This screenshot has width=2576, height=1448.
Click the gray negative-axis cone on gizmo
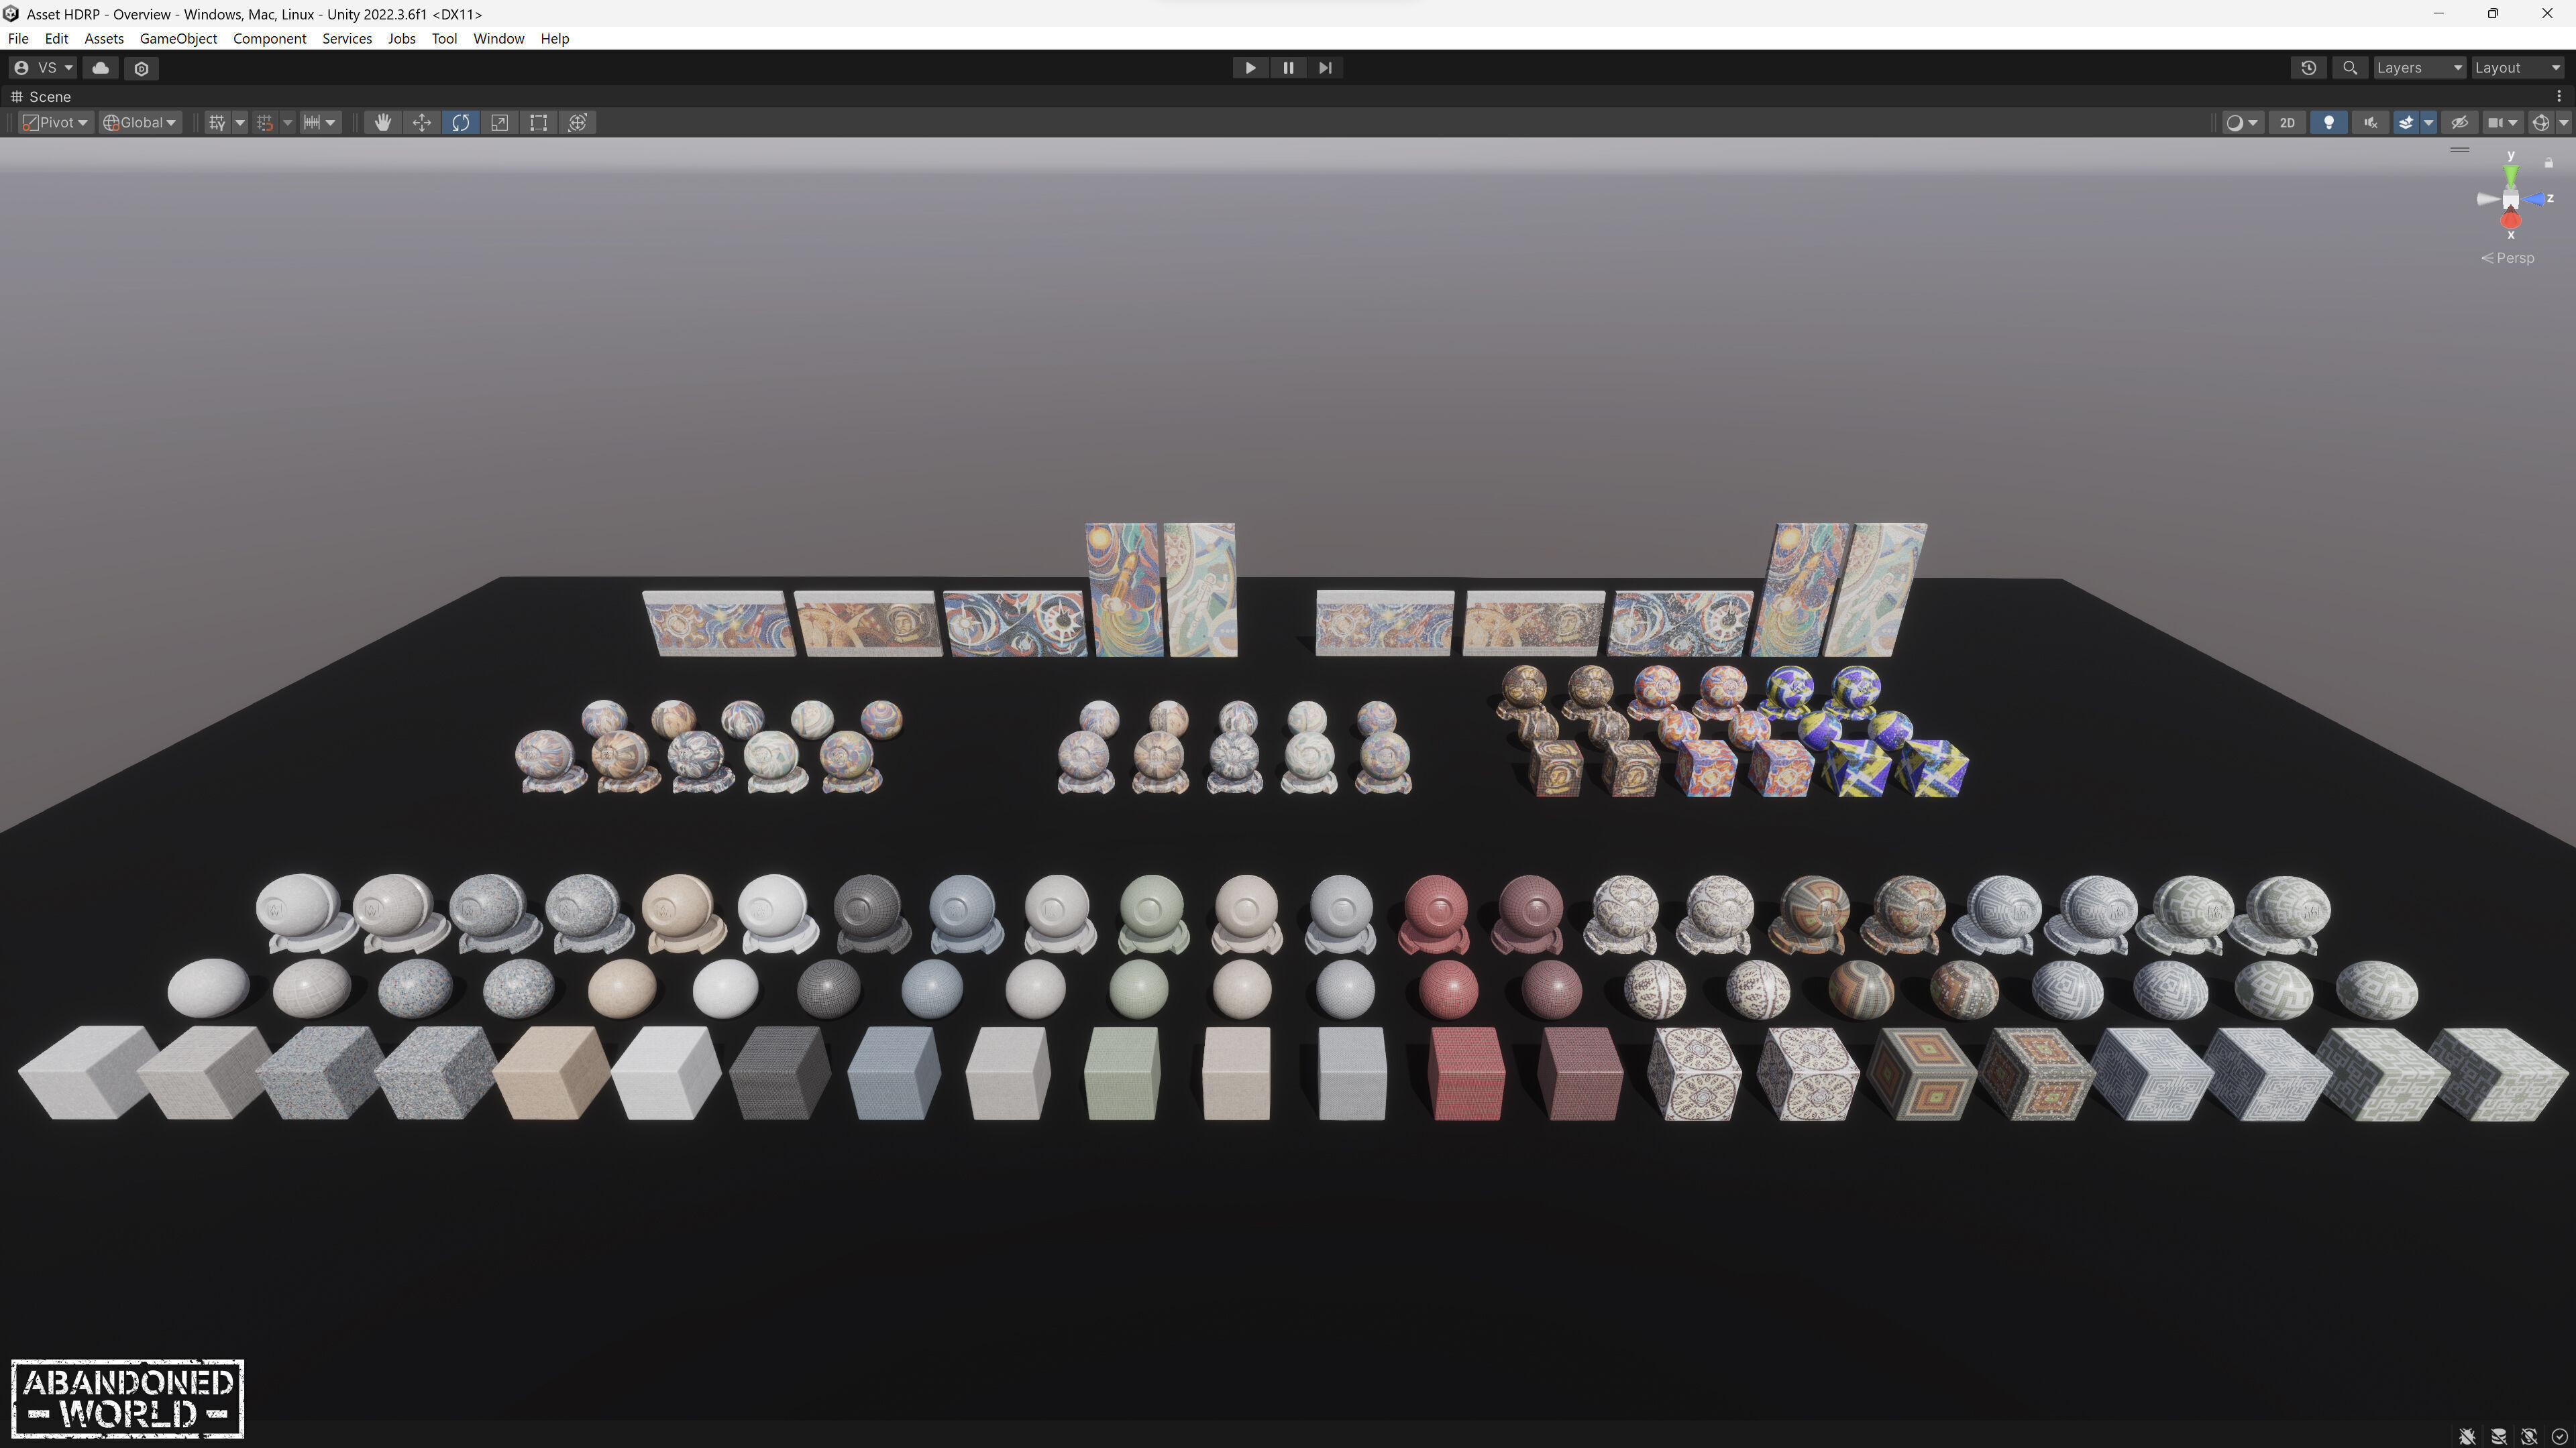2487,199
